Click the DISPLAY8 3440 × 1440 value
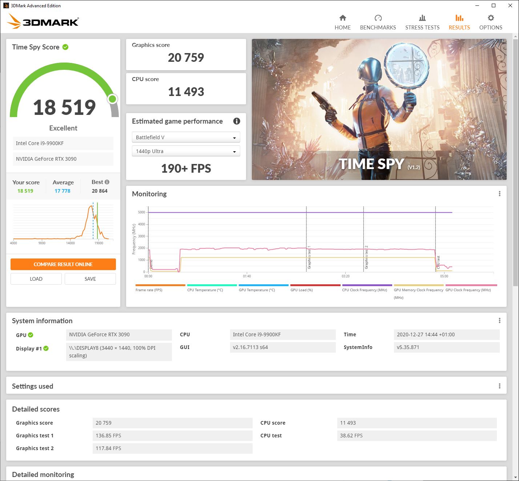 [119, 352]
